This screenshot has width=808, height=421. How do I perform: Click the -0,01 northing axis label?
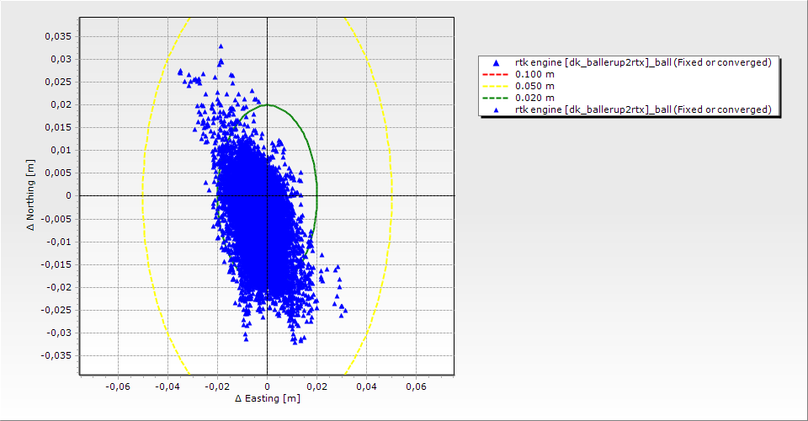pos(59,242)
